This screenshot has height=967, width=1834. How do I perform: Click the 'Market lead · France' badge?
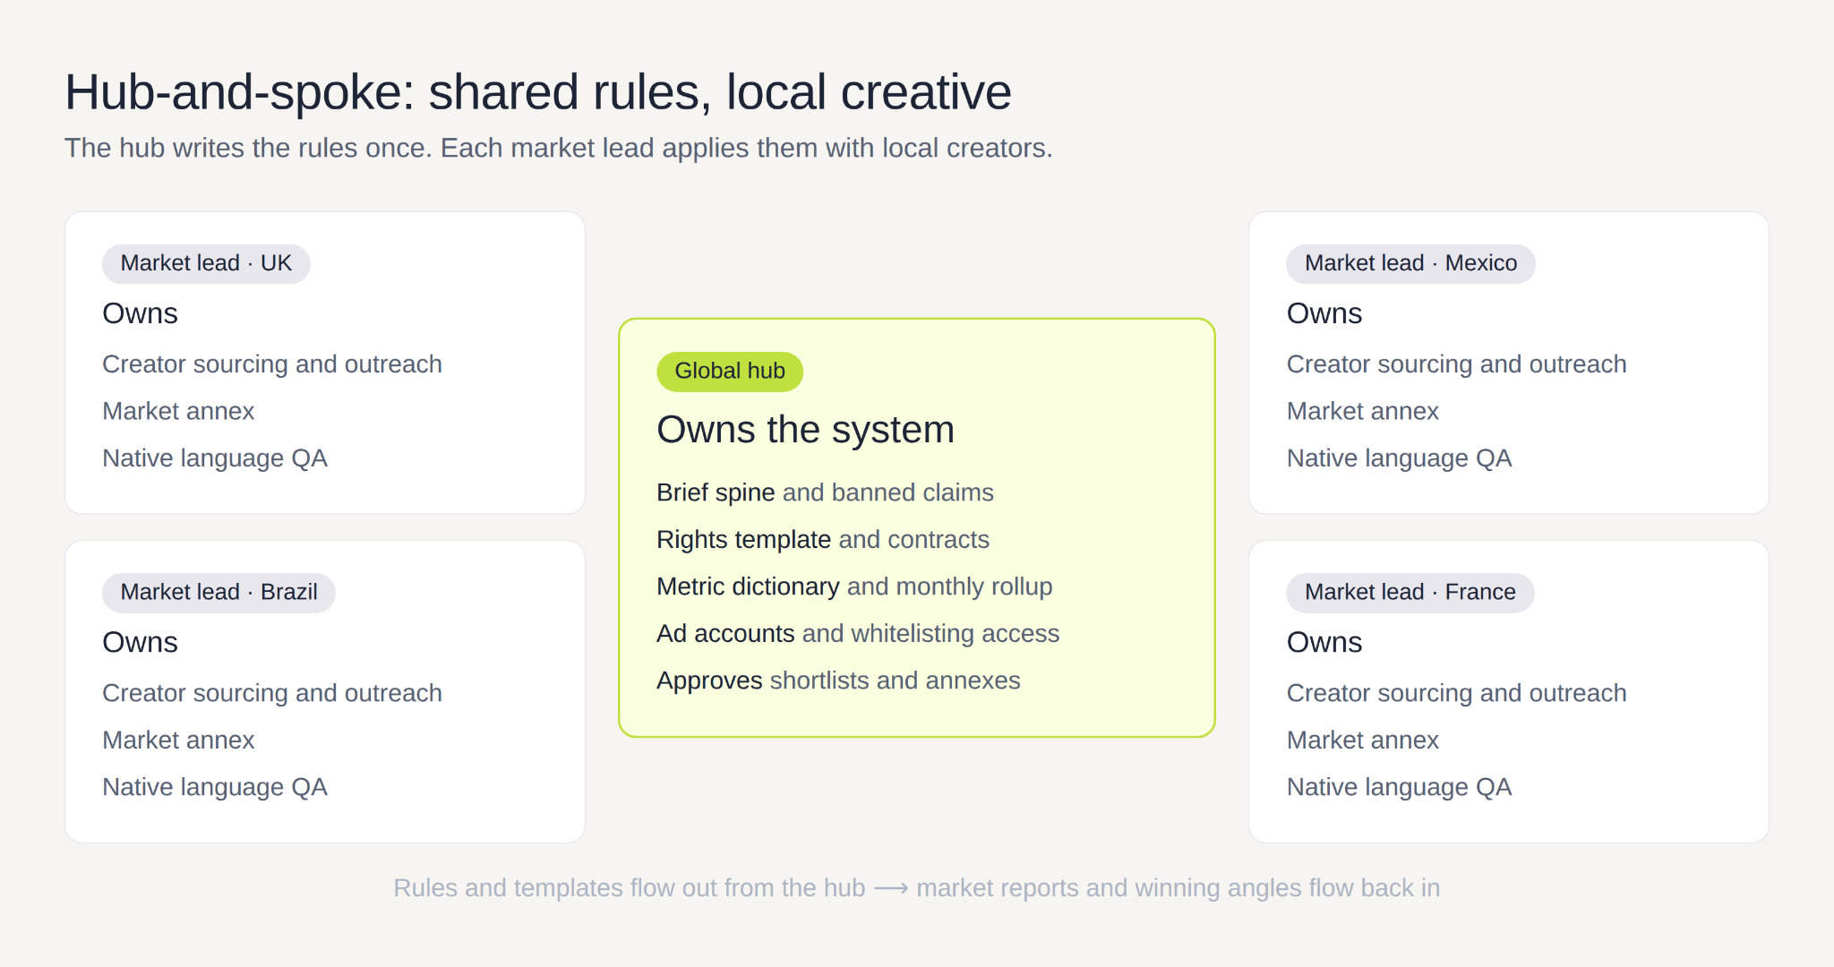[1410, 592]
